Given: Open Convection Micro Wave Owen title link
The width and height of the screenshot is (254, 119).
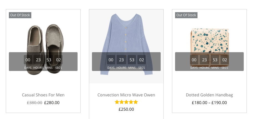Looking at the screenshot, I should (126, 95).
